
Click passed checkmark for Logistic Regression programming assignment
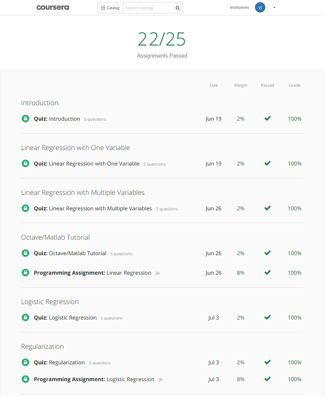click(x=268, y=379)
